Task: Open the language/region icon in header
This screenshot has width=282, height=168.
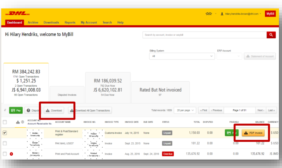Action: click(x=209, y=14)
